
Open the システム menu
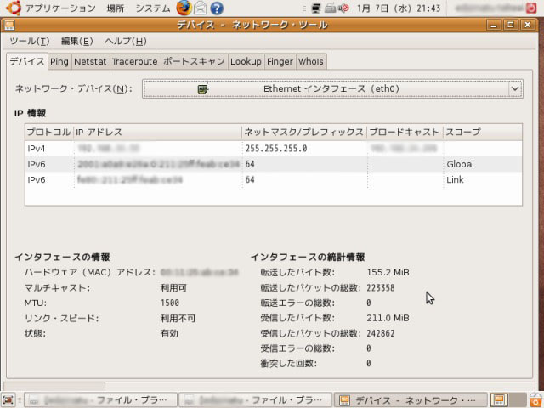[153, 8]
